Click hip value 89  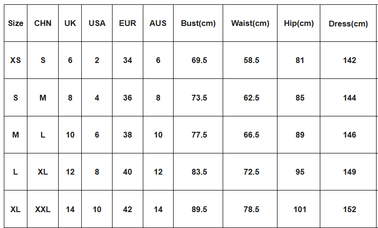tap(300, 135)
